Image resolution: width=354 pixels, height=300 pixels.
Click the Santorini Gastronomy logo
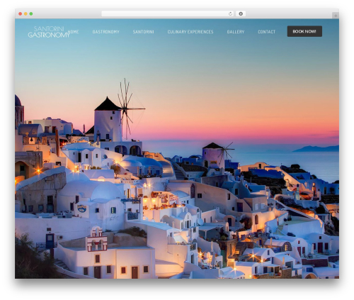pyautogui.click(x=48, y=32)
